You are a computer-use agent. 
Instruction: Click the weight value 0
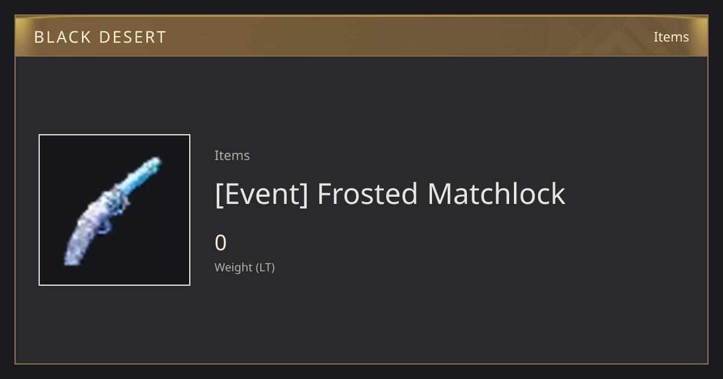pos(221,243)
